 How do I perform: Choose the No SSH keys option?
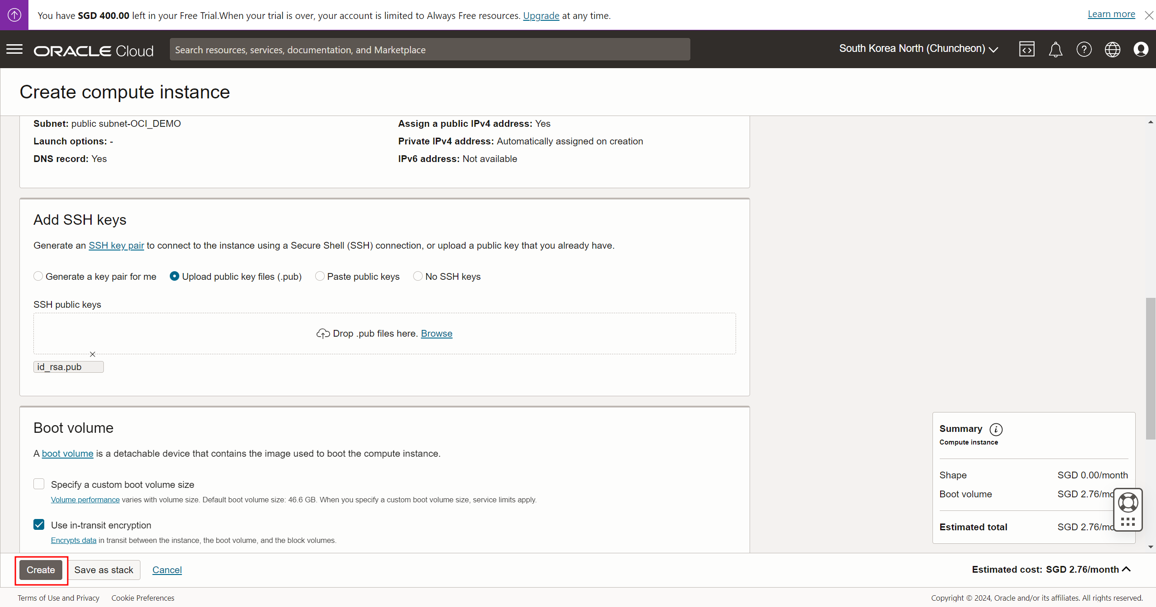point(418,276)
